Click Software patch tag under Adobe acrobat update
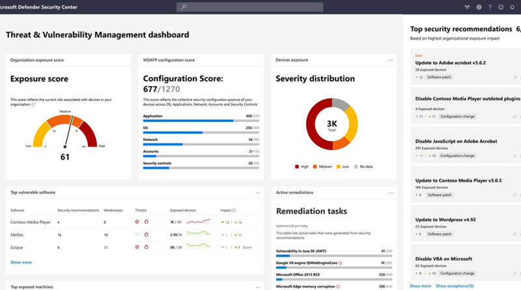 click(x=439, y=77)
